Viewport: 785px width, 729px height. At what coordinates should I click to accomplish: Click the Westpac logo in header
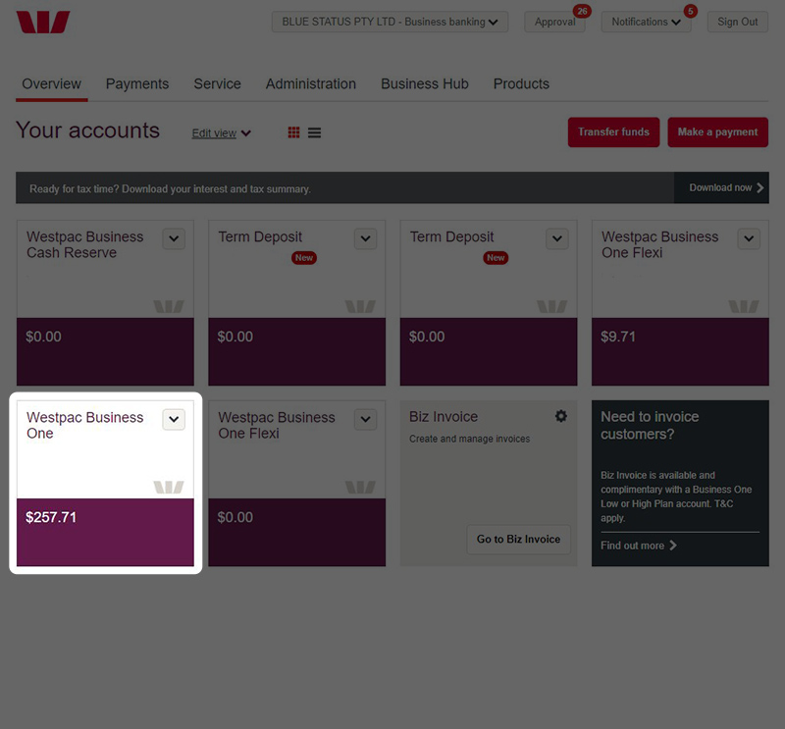pos(43,23)
